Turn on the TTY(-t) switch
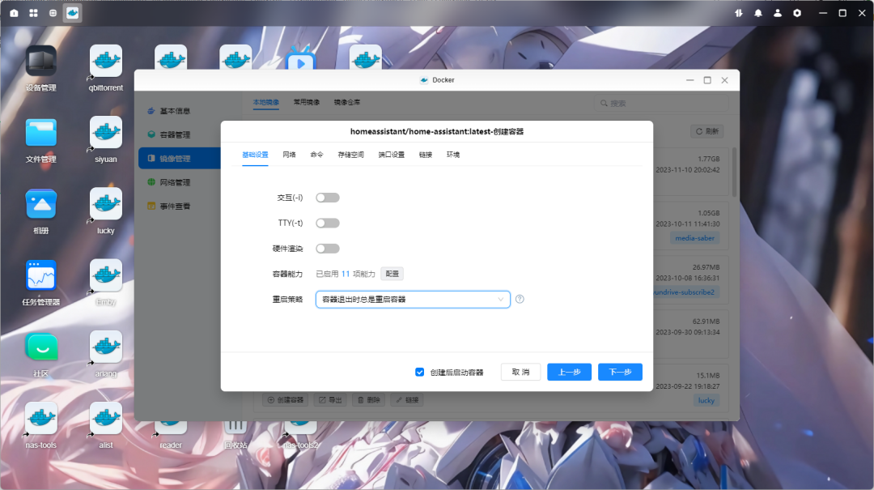The width and height of the screenshot is (874, 490). [x=328, y=222]
